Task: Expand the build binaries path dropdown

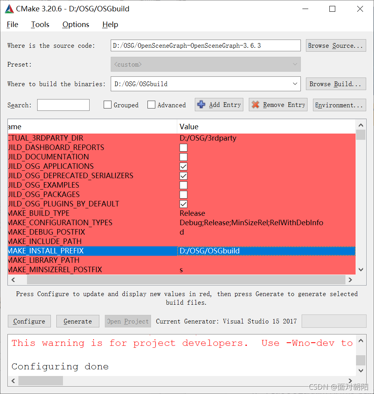Action: (295, 84)
